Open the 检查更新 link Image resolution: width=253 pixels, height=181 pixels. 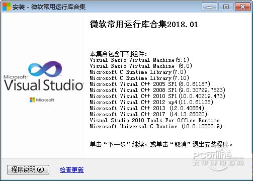click(x=72, y=170)
